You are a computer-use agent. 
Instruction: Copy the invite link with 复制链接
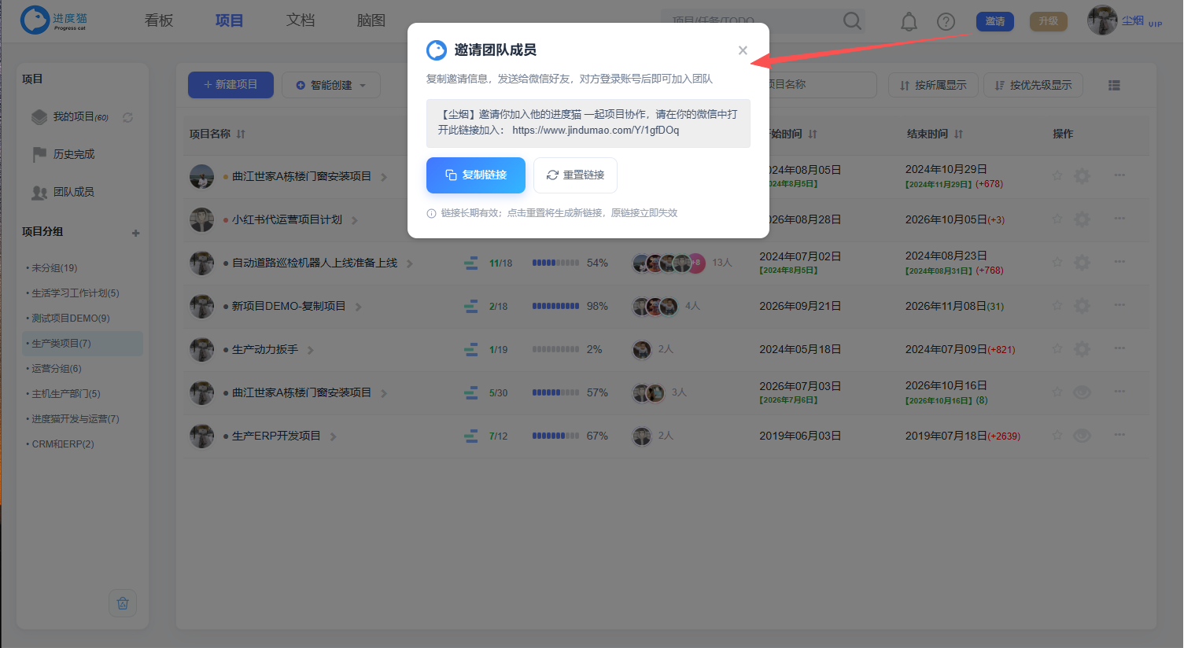tap(476, 175)
